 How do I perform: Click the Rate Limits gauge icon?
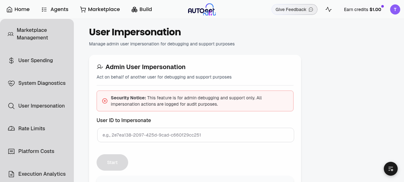(x=11, y=129)
